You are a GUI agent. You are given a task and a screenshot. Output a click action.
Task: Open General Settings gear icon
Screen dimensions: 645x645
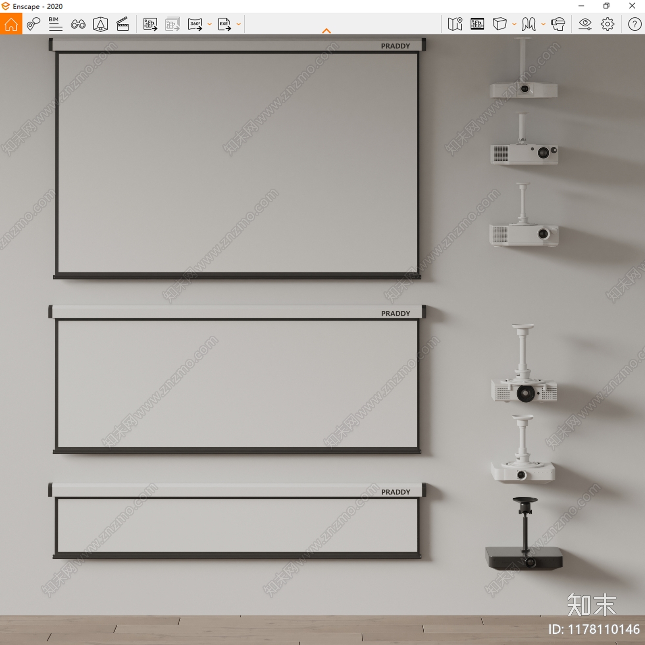pos(608,24)
